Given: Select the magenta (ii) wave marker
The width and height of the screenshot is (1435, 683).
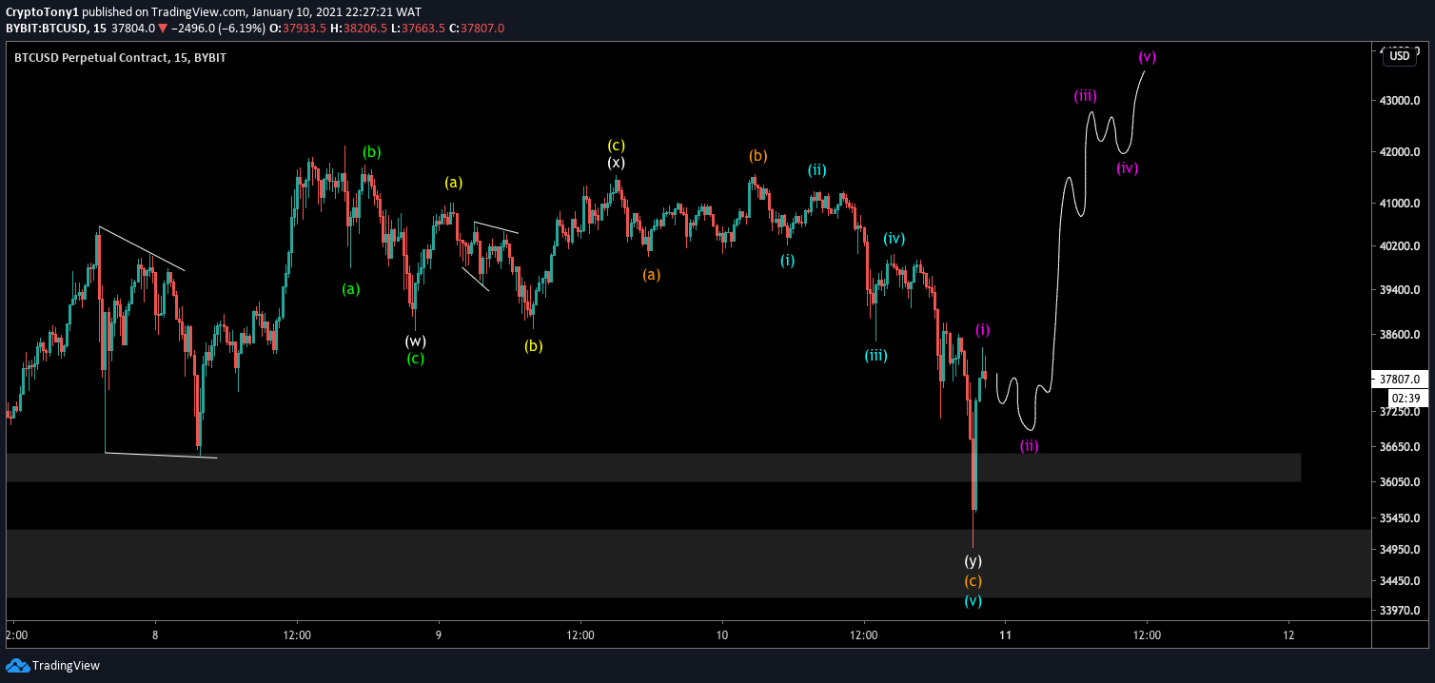Looking at the screenshot, I should pyautogui.click(x=1028, y=445).
